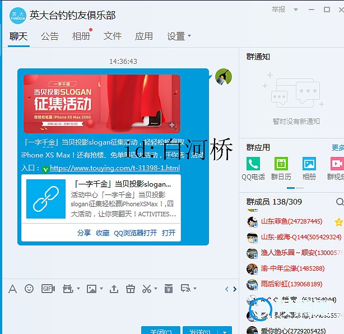Screen dimensions: 344x334
Task: Click the chain link icon in card
Action: [46, 199]
